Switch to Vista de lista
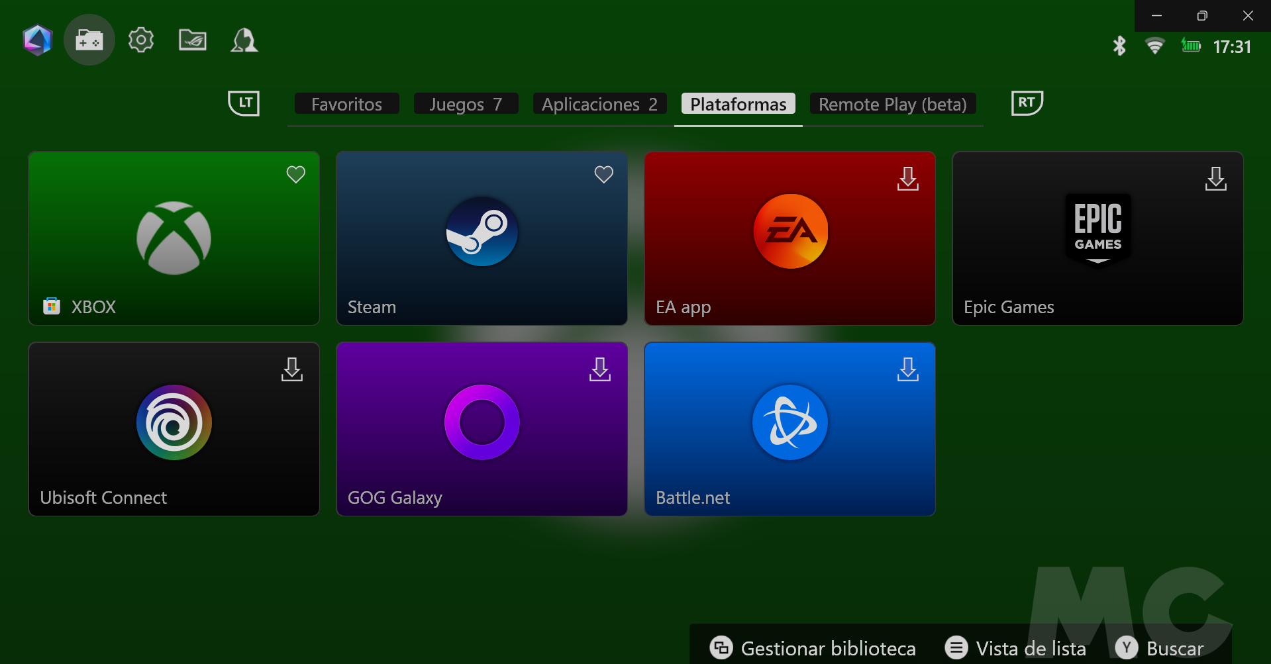1271x664 pixels. pos(1015,648)
